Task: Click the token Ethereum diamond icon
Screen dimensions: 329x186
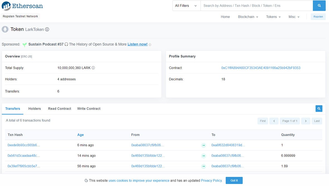Action: (x=5, y=29)
